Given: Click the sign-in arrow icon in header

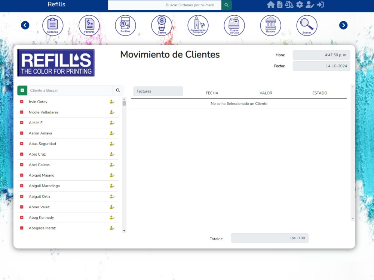Looking at the screenshot, I should click(320, 5).
